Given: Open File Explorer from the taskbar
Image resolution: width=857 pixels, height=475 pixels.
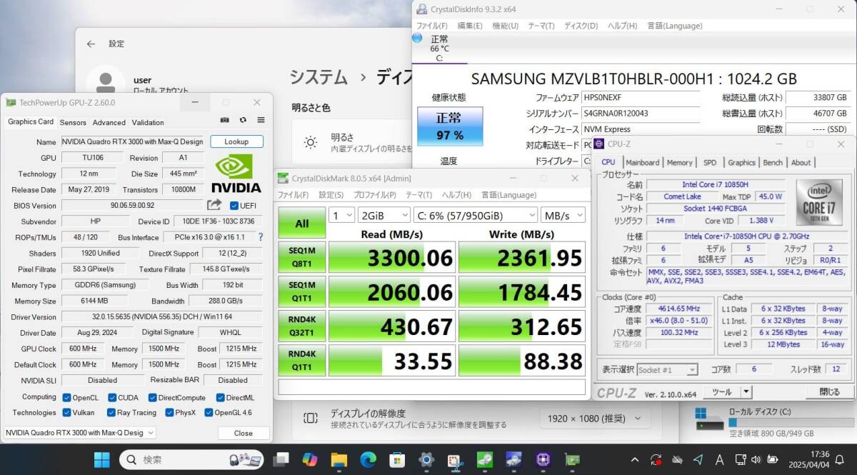Looking at the screenshot, I should (x=339, y=459).
